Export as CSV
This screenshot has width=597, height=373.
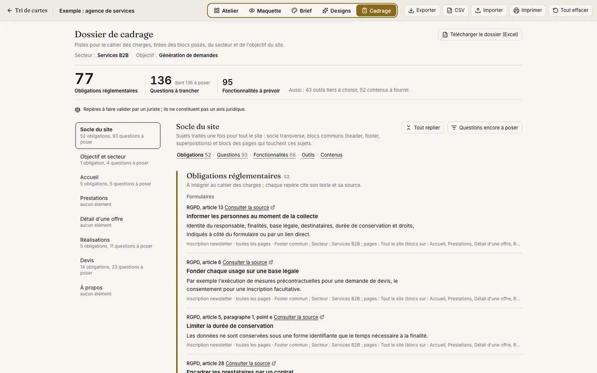click(456, 10)
